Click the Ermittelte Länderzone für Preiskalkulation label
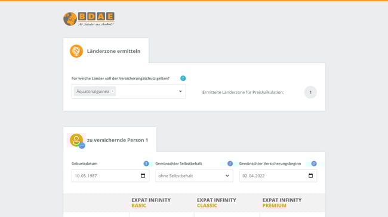The height and width of the screenshot is (217, 388). 243,92
